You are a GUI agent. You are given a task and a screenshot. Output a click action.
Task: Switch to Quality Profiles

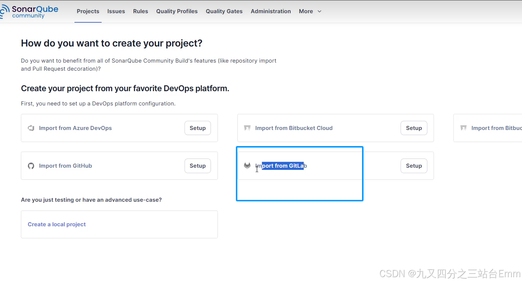[177, 11]
